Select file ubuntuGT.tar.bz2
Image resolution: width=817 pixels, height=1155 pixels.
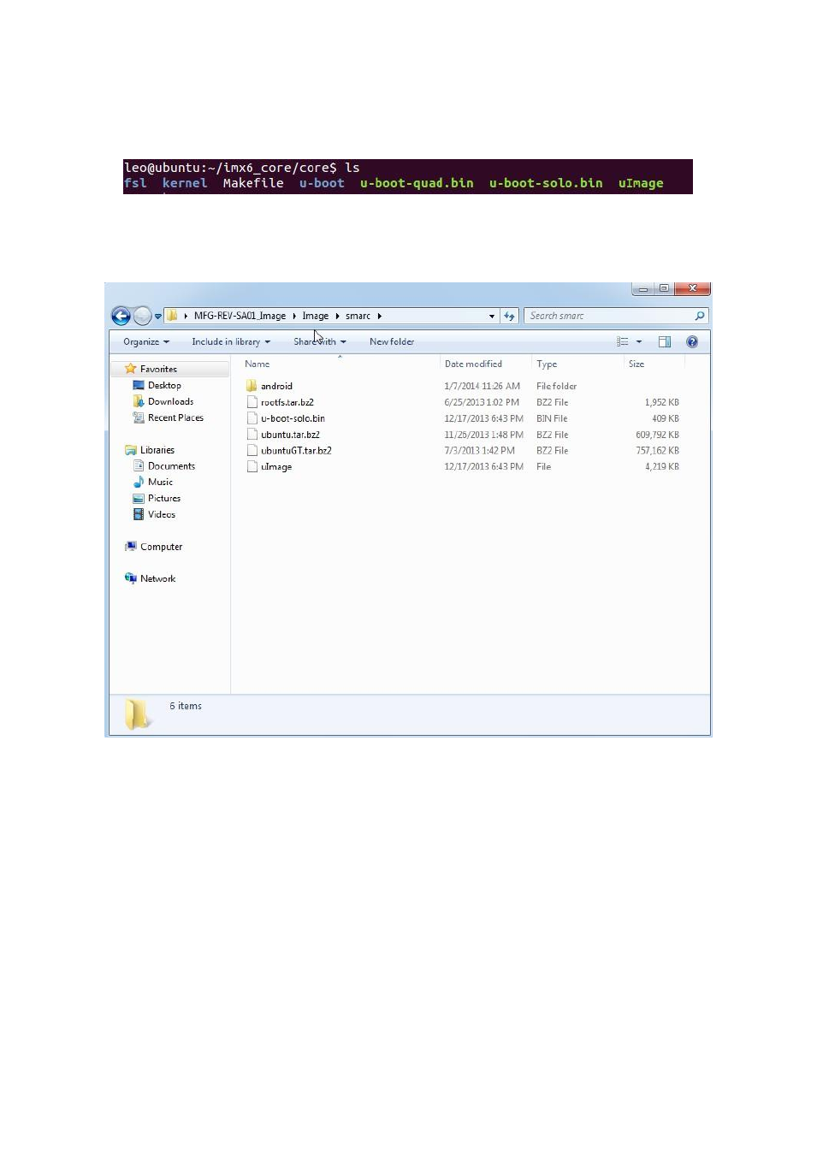coord(296,450)
